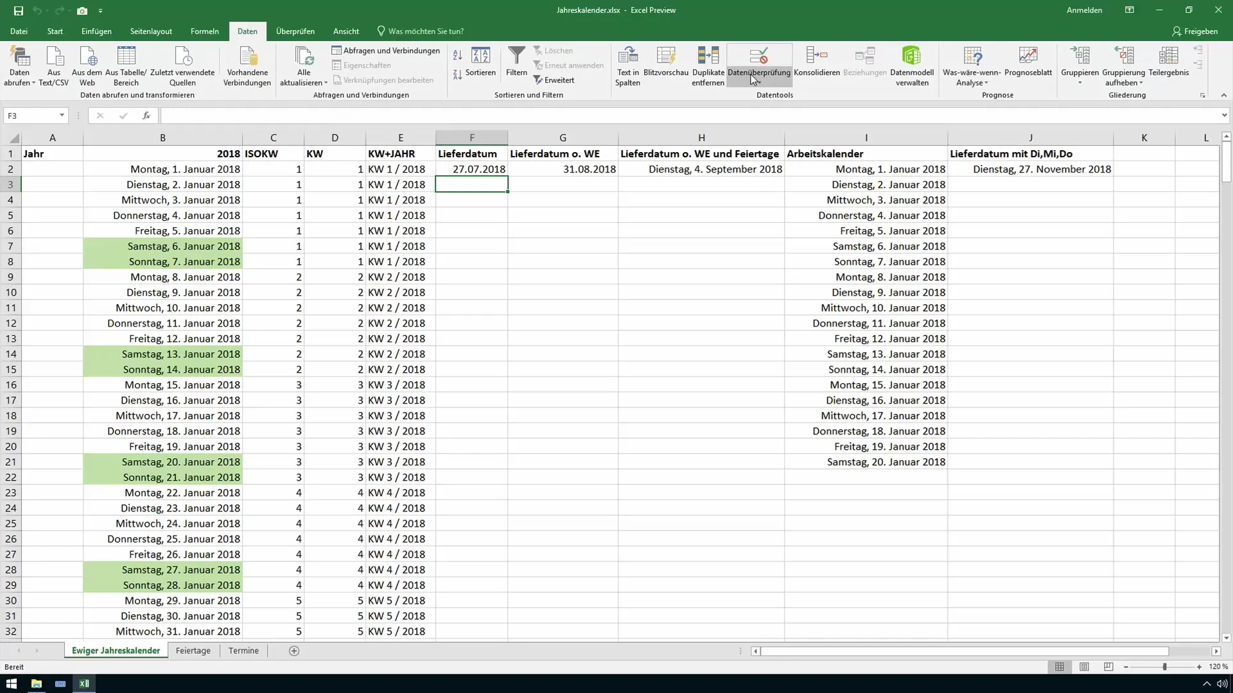Image resolution: width=1233 pixels, height=693 pixels.
Task: Sort descending Z to A
Action: 457,74
